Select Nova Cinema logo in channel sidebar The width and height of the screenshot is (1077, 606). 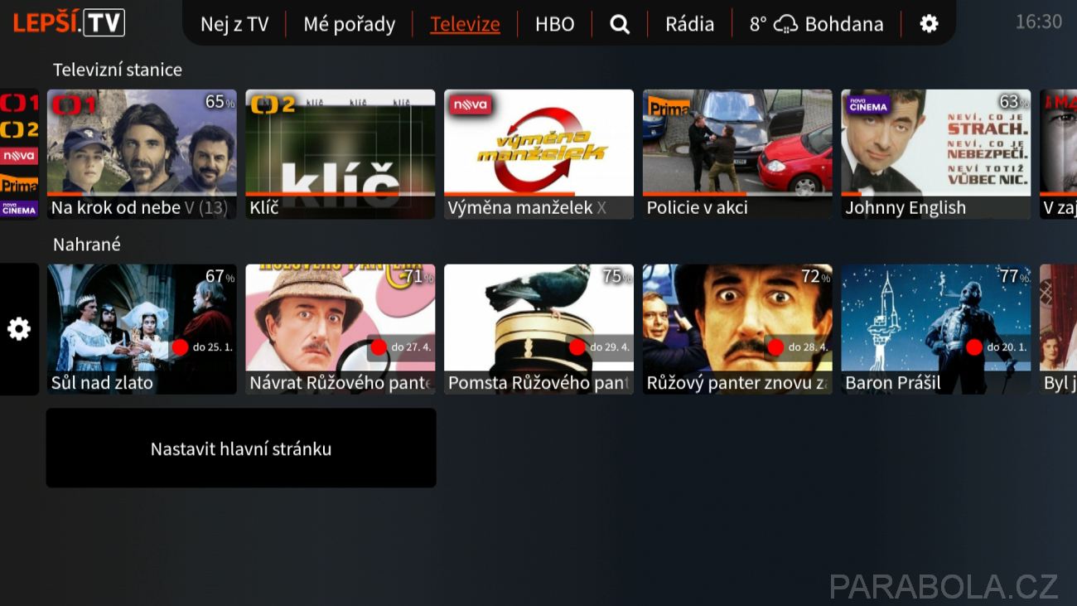pos(19,208)
